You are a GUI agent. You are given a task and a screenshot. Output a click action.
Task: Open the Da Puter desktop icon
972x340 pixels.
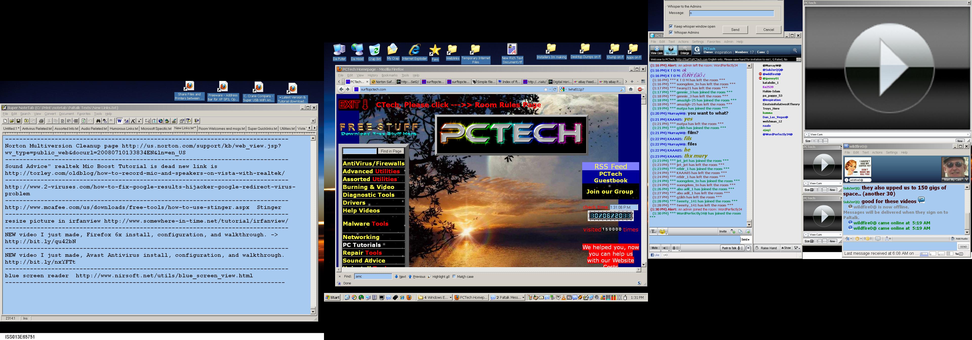[339, 52]
